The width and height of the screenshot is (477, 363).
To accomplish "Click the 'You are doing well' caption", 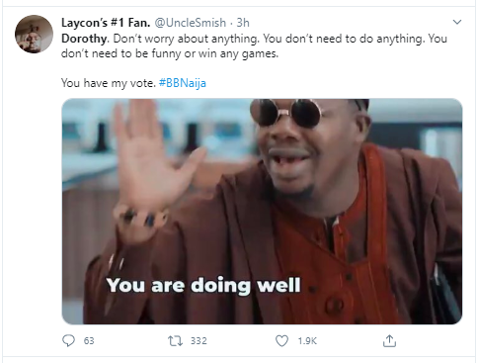I will point(203,285).
